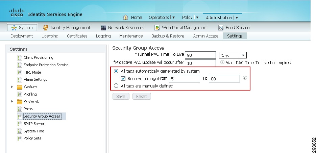Select Alarm Settings item
The height and width of the screenshot is (153, 316).
point(35,79)
